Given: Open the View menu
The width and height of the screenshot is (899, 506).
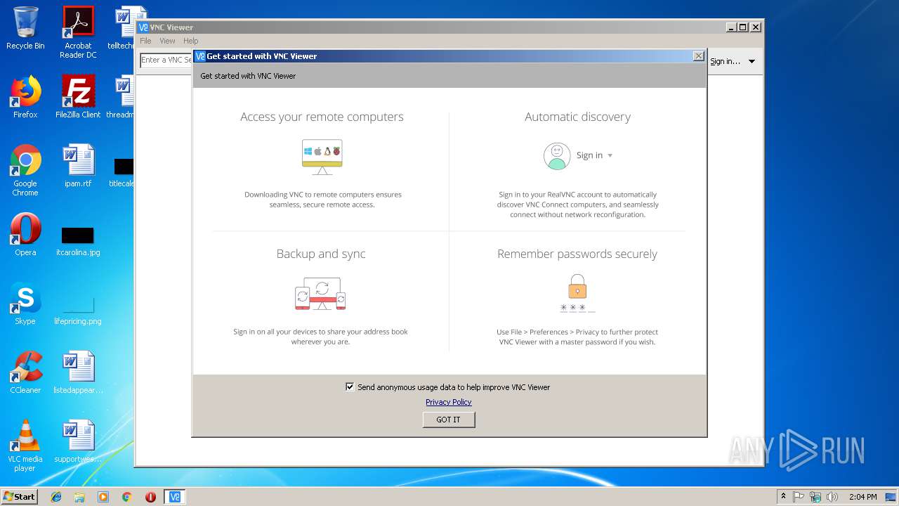Looking at the screenshot, I should coord(167,41).
